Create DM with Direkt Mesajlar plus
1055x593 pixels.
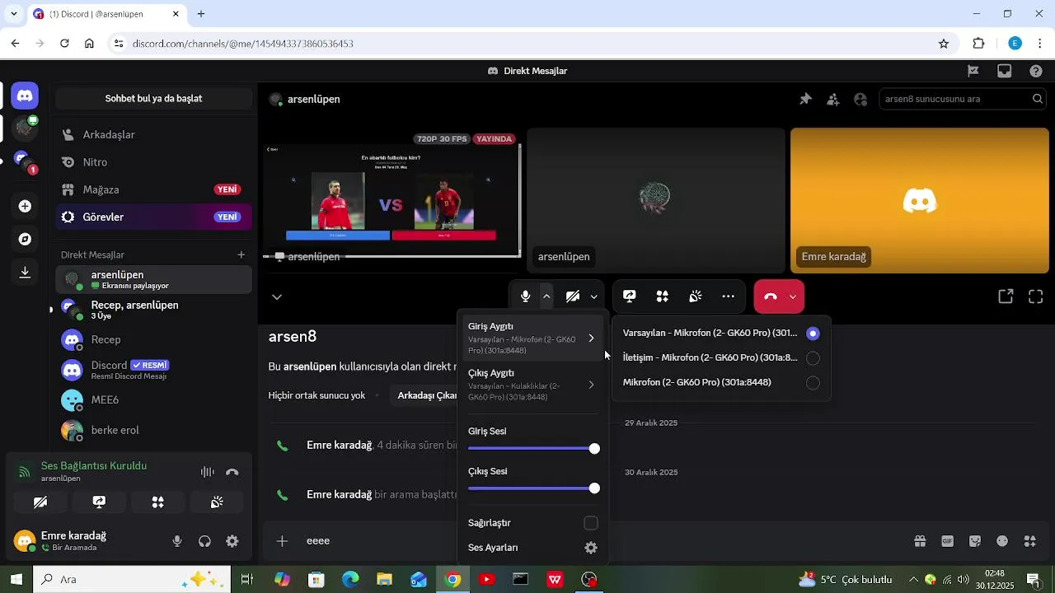pos(241,254)
